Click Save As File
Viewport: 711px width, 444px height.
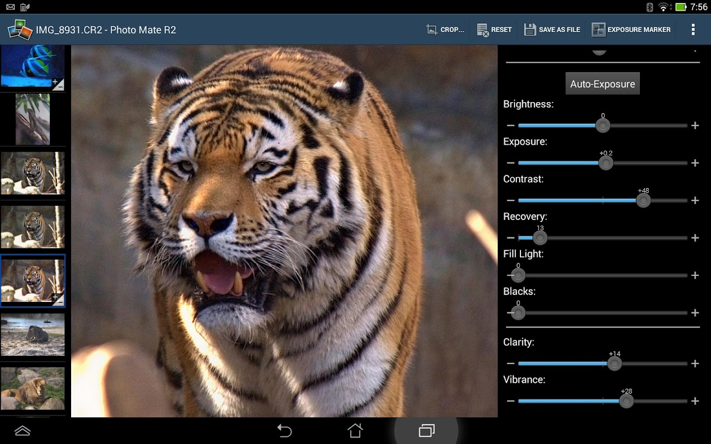coord(552,30)
